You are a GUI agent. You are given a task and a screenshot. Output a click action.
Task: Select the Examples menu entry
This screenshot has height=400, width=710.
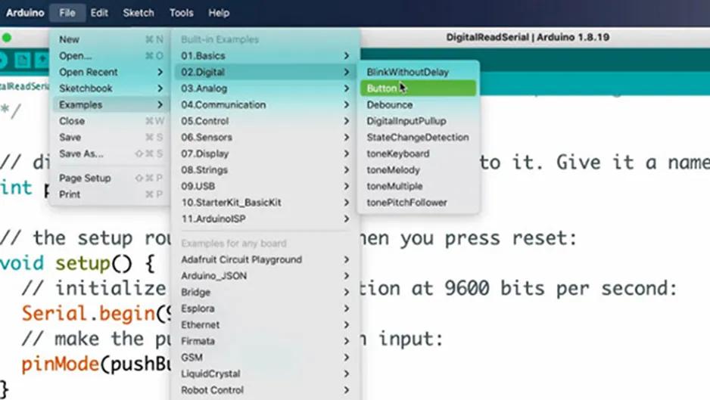111,104
